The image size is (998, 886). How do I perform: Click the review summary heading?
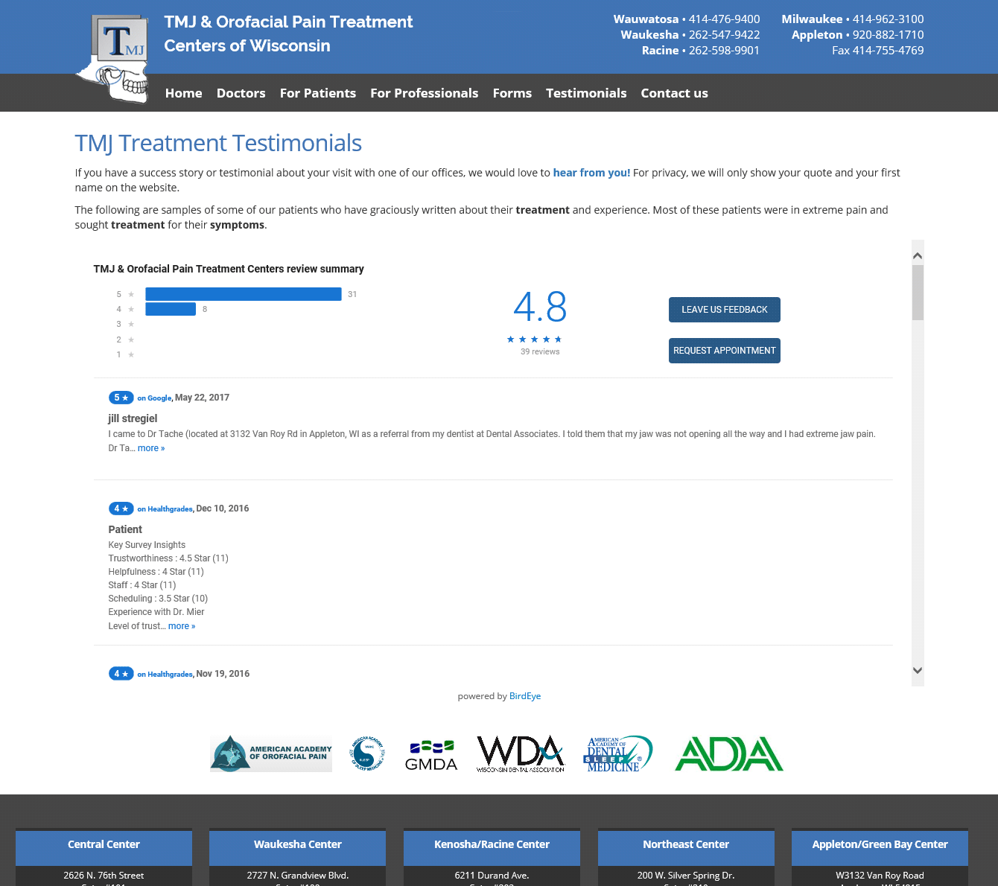(x=229, y=269)
